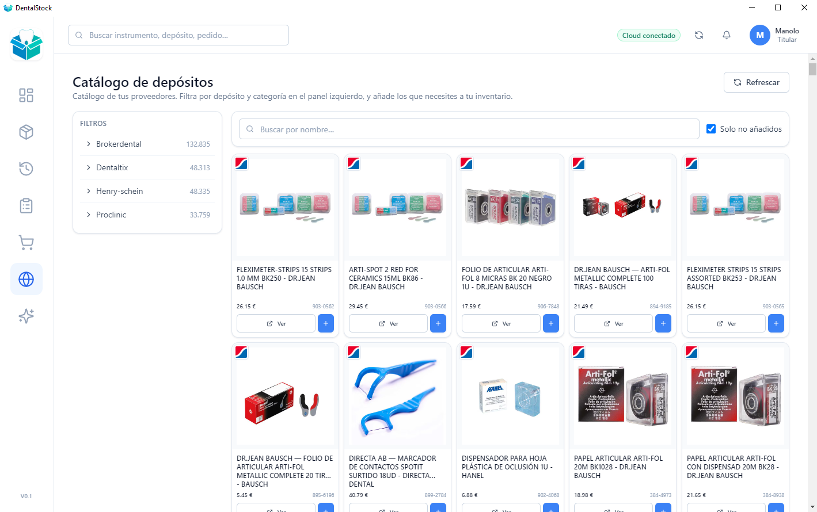Uncheck the Solo no añadidos checkbox
The image size is (817, 512).
[x=711, y=129]
